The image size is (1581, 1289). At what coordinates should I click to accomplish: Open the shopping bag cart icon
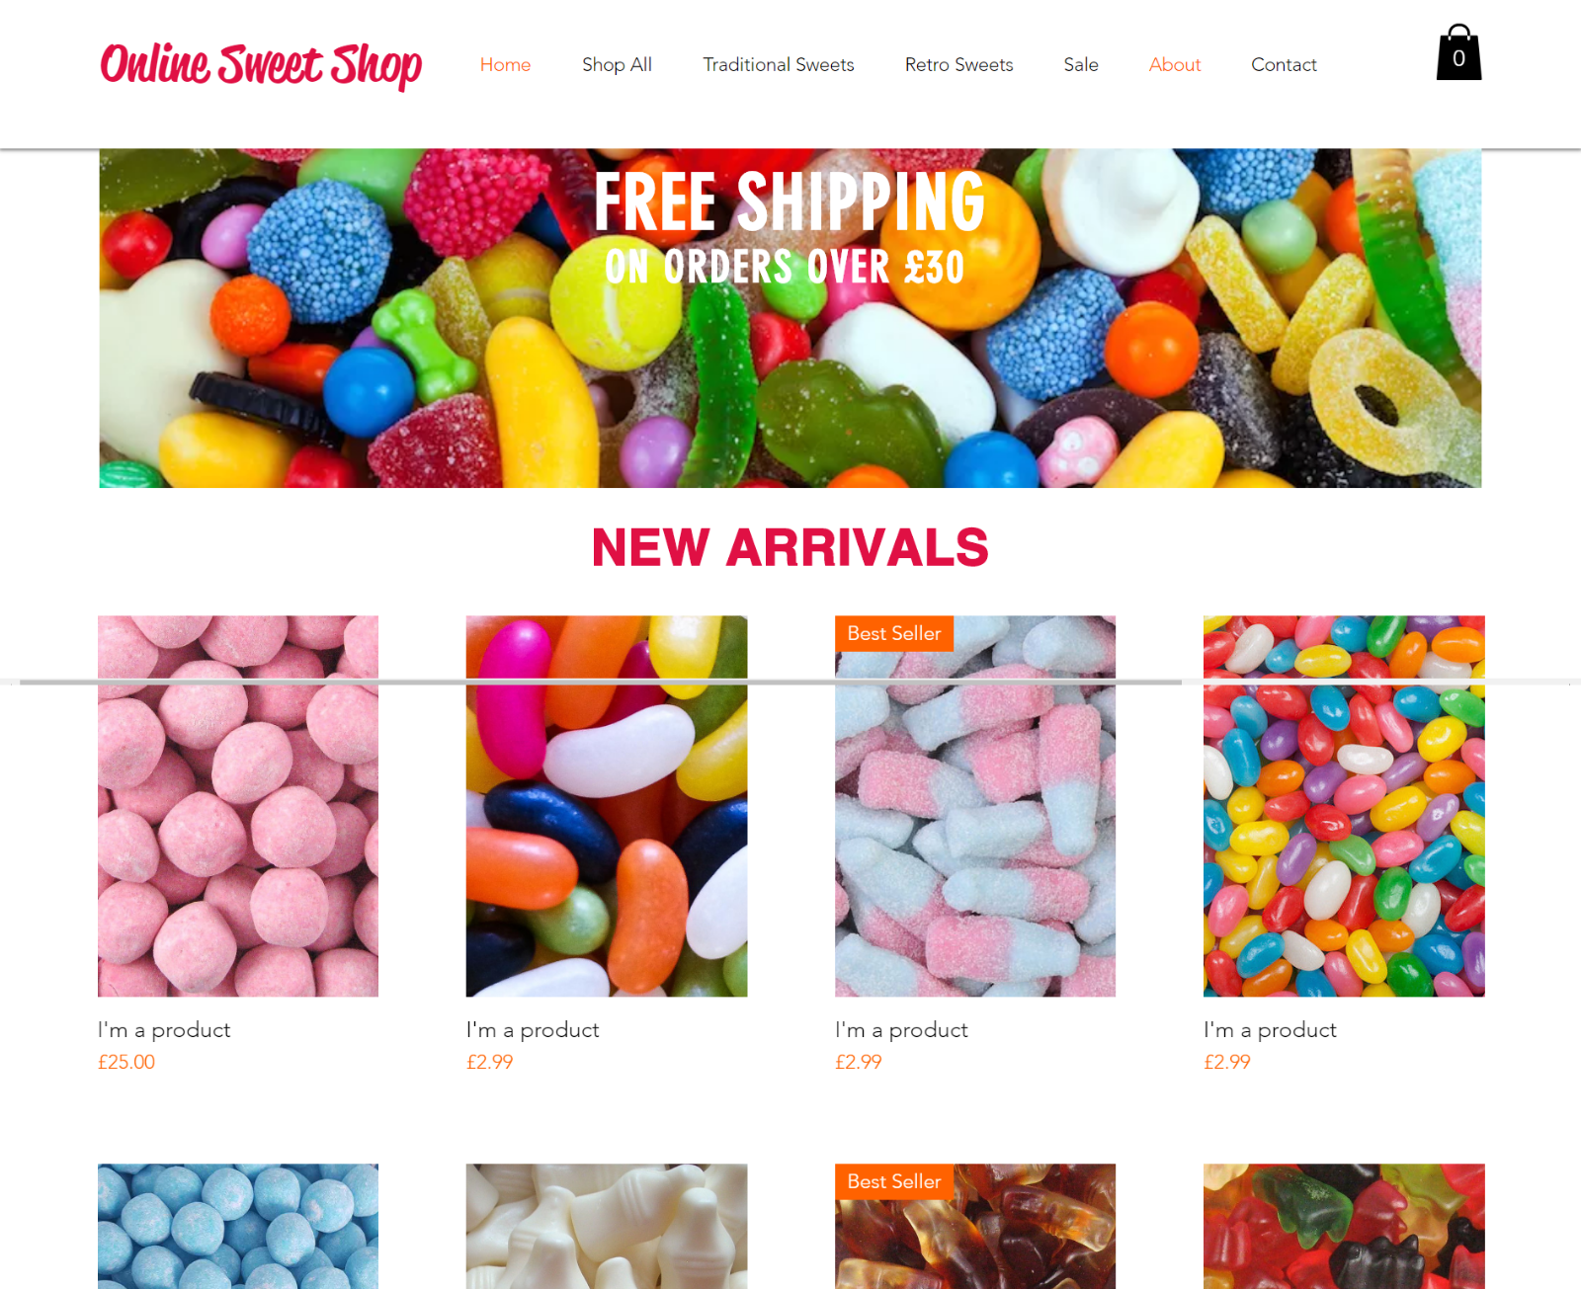click(x=1458, y=52)
